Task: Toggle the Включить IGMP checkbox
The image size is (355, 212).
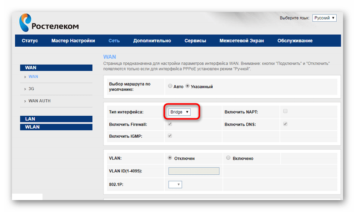Action: 170,136
